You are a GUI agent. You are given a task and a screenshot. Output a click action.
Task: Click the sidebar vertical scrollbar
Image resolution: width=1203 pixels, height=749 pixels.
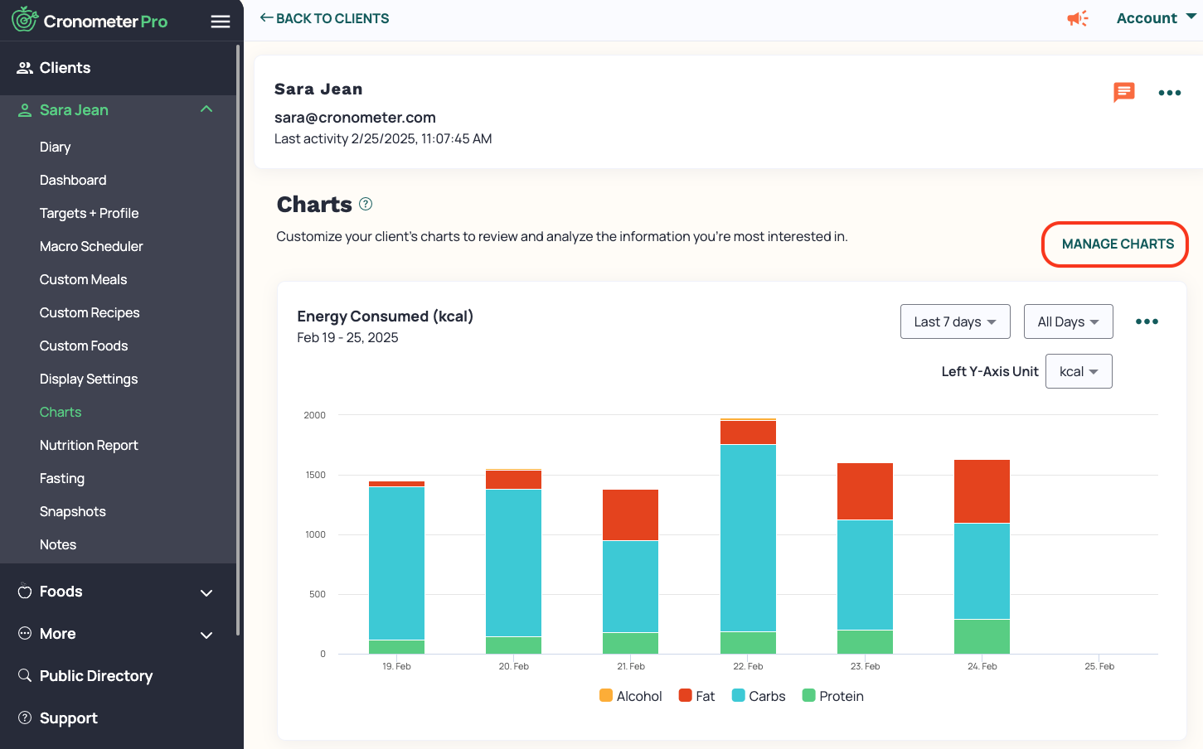(x=238, y=340)
